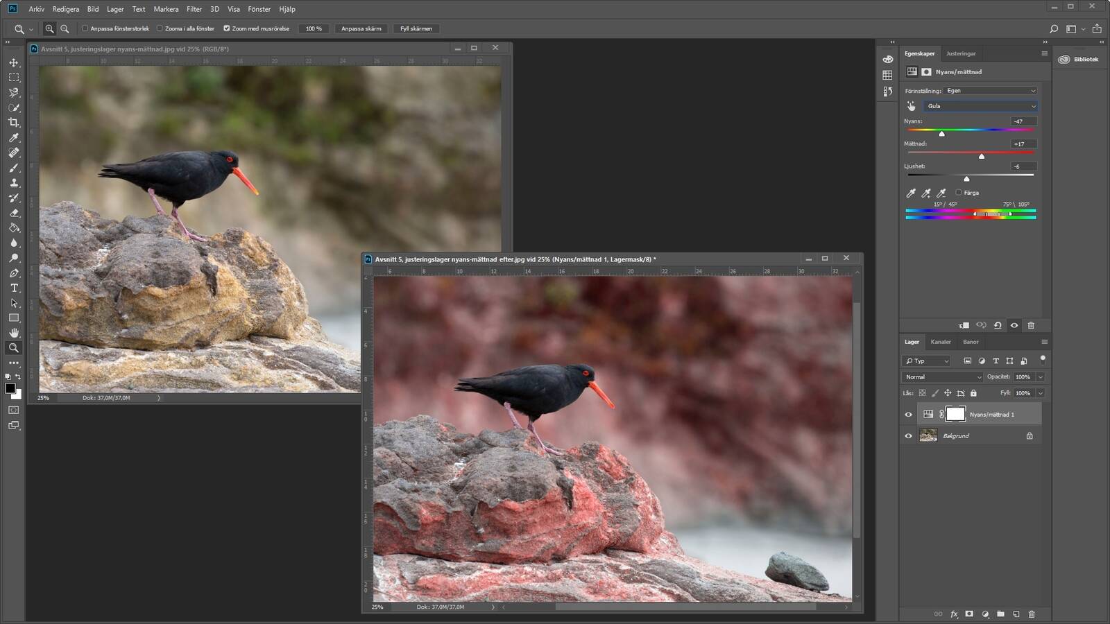Open the Normal blend mode dropdown
This screenshot has height=624, width=1110.
coord(943,377)
